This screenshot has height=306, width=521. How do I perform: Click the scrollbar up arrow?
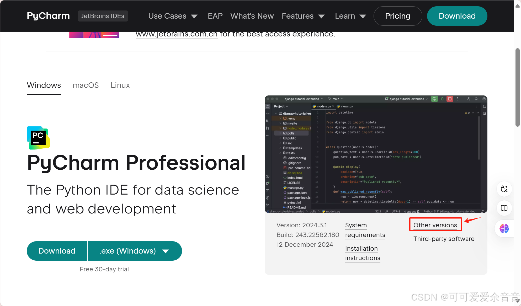click(517, 6)
